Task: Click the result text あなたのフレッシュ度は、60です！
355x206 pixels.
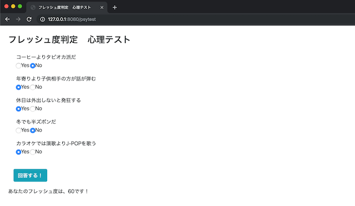Action: 48,191
